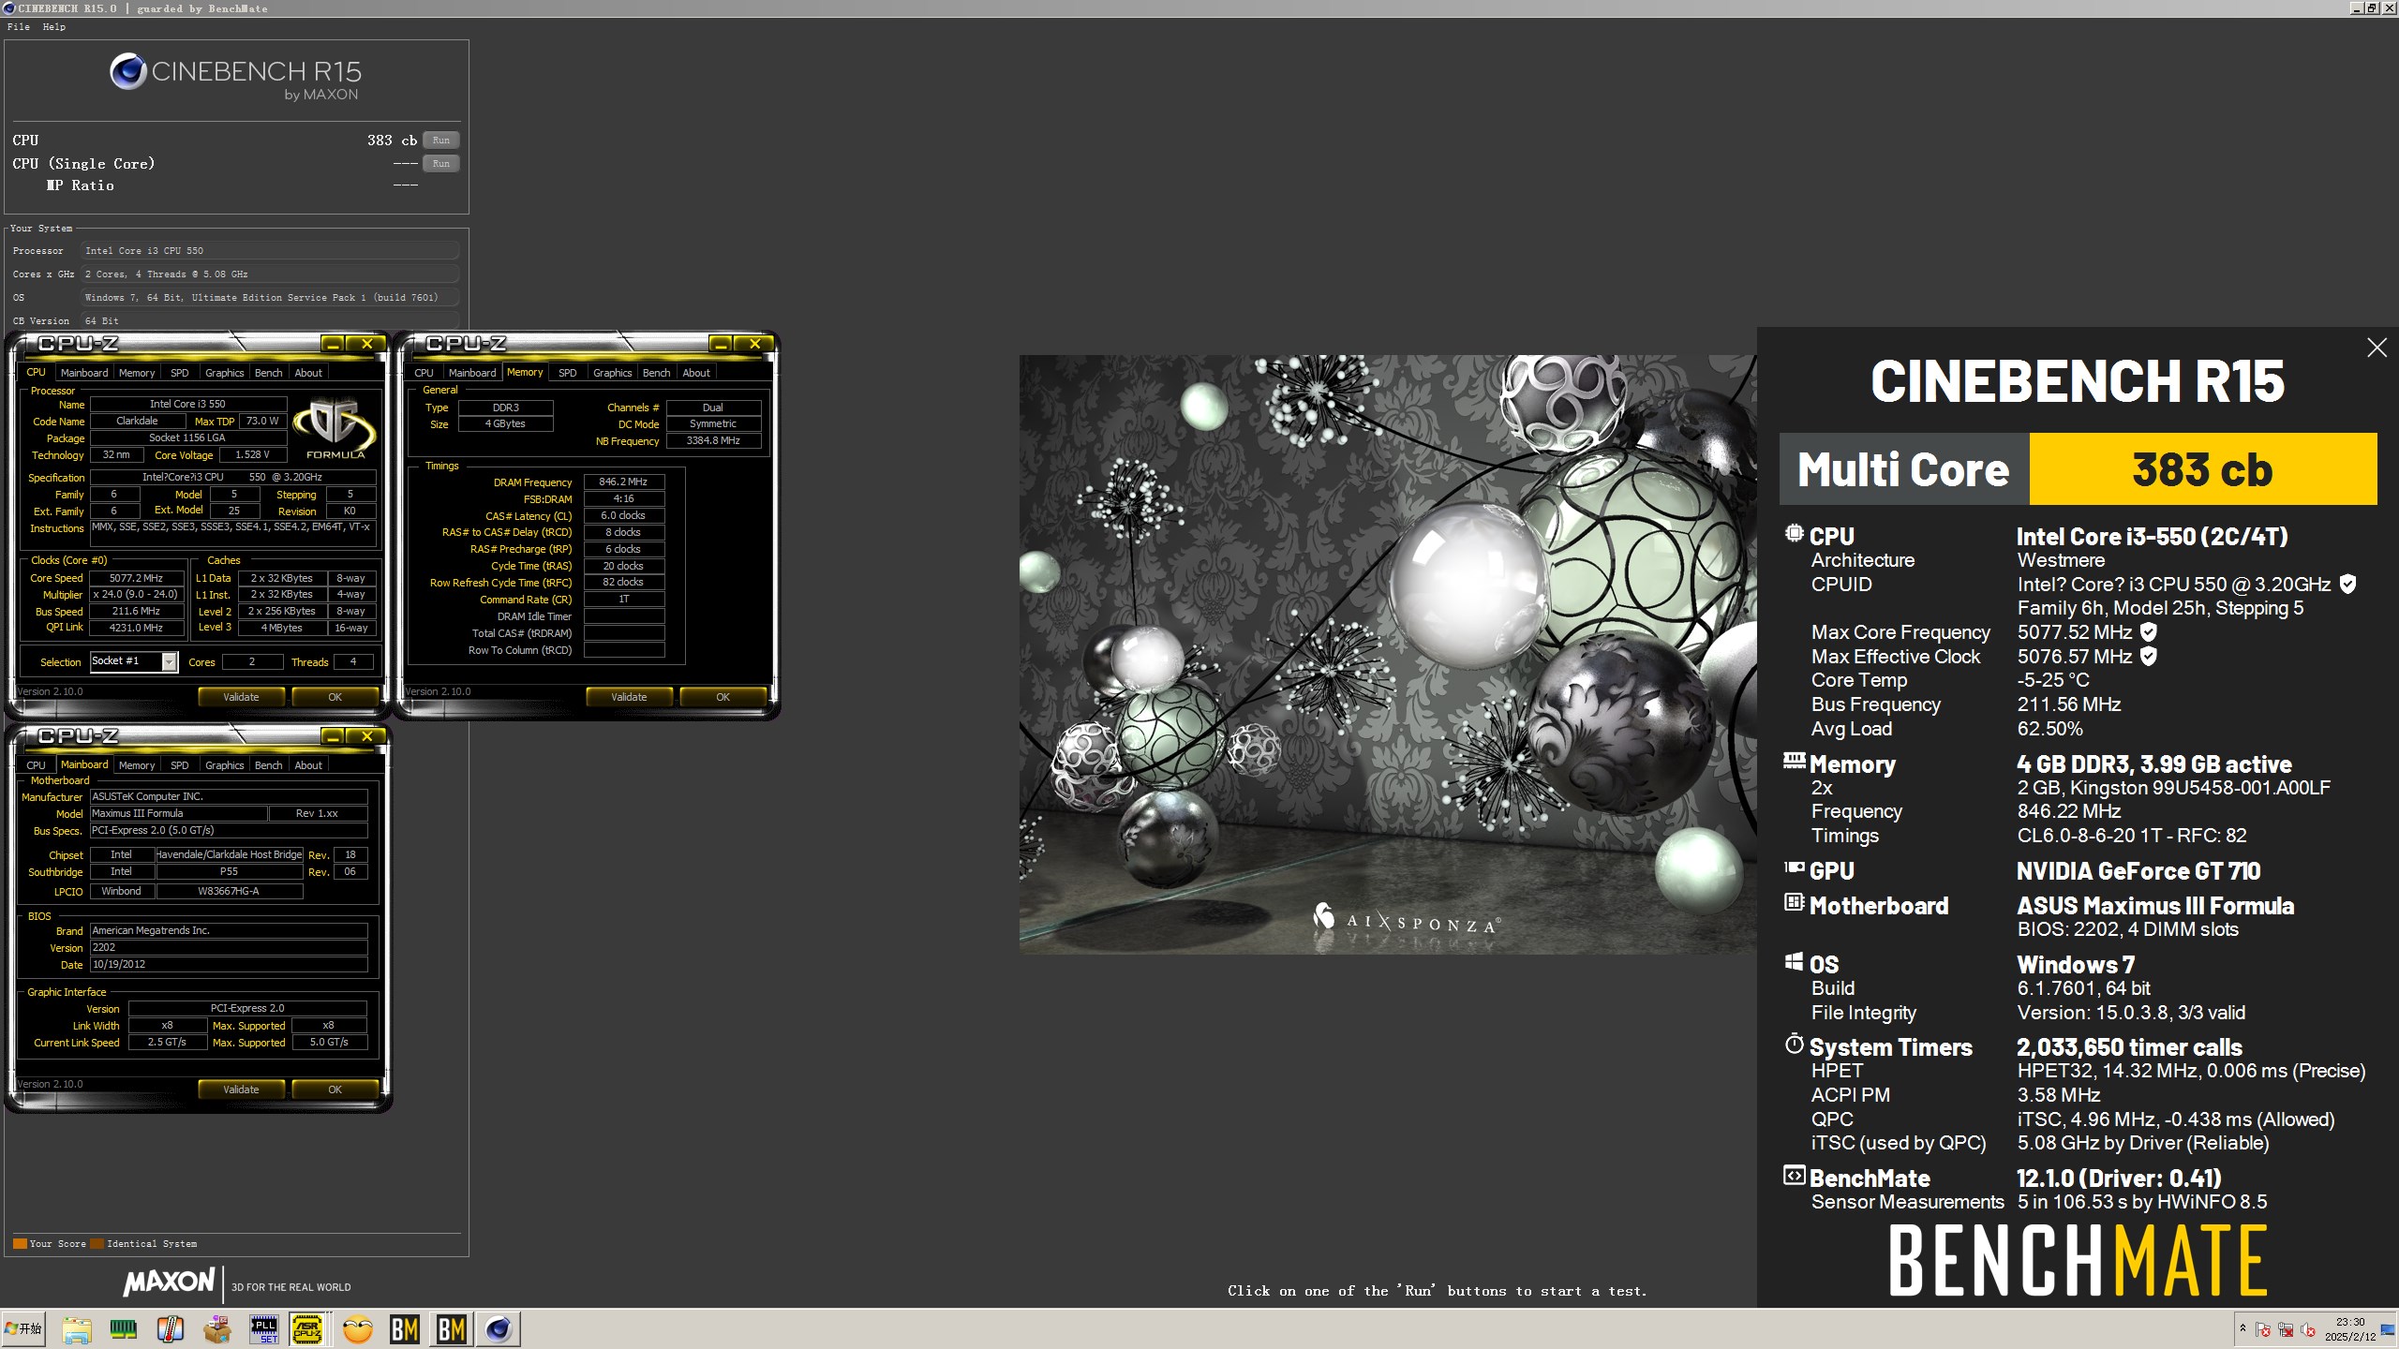2399x1349 pixels.
Task: Click the Processor field Intel Core i3 CPU 550
Action: tap(270, 251)
